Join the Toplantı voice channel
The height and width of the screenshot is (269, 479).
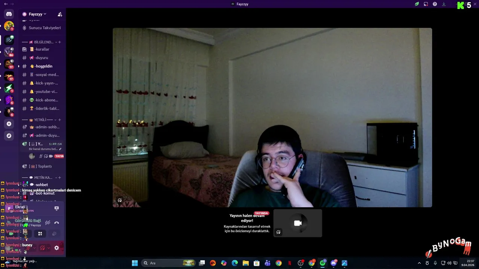tap(42, 166)
